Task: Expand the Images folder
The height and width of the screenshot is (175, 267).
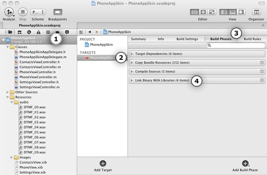Action: [12, 157]
